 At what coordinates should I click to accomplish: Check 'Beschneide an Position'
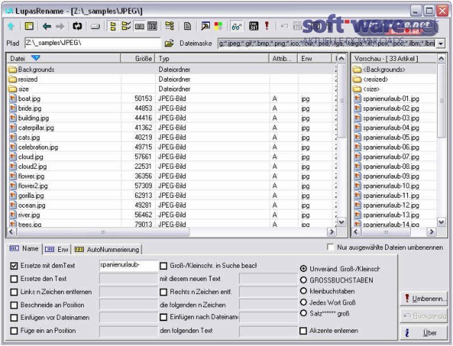[x=14, y=305]
